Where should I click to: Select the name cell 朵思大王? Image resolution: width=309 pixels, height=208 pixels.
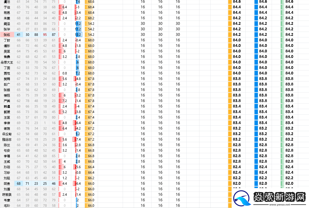[x=7, y=62]
